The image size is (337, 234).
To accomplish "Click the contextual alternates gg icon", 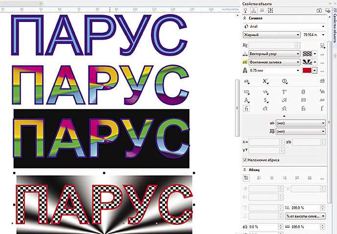I will [303, 100].
